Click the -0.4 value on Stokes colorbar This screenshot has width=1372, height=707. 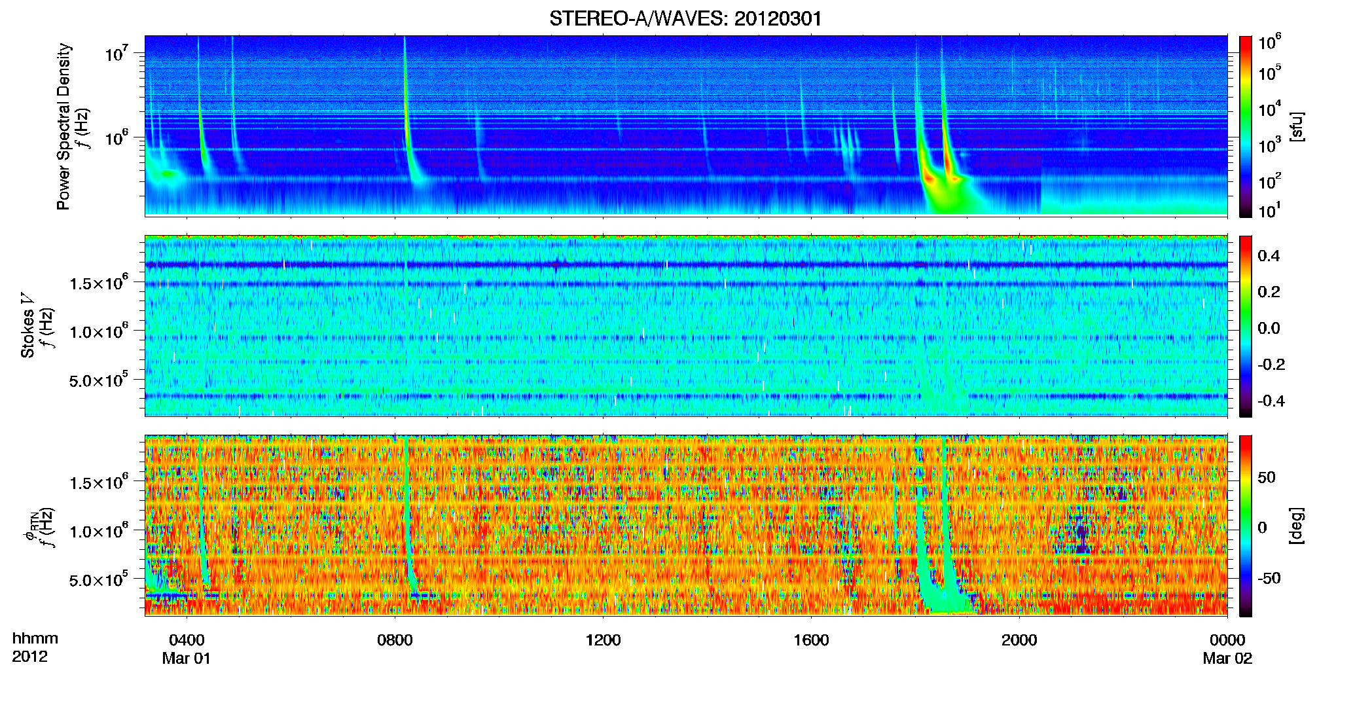pyautogui.click(x=1271, y=401)
